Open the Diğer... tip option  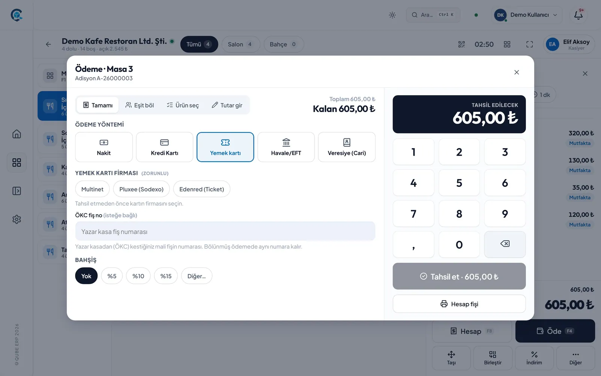pyautogui.click(x=196, y=276)
